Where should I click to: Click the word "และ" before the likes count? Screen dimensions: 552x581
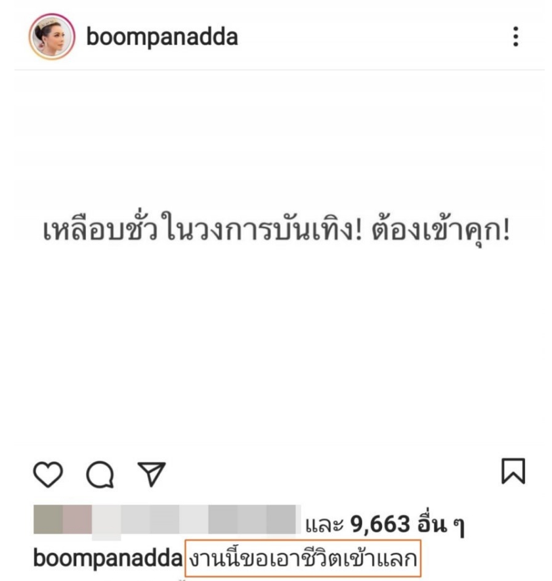point(324,524)
